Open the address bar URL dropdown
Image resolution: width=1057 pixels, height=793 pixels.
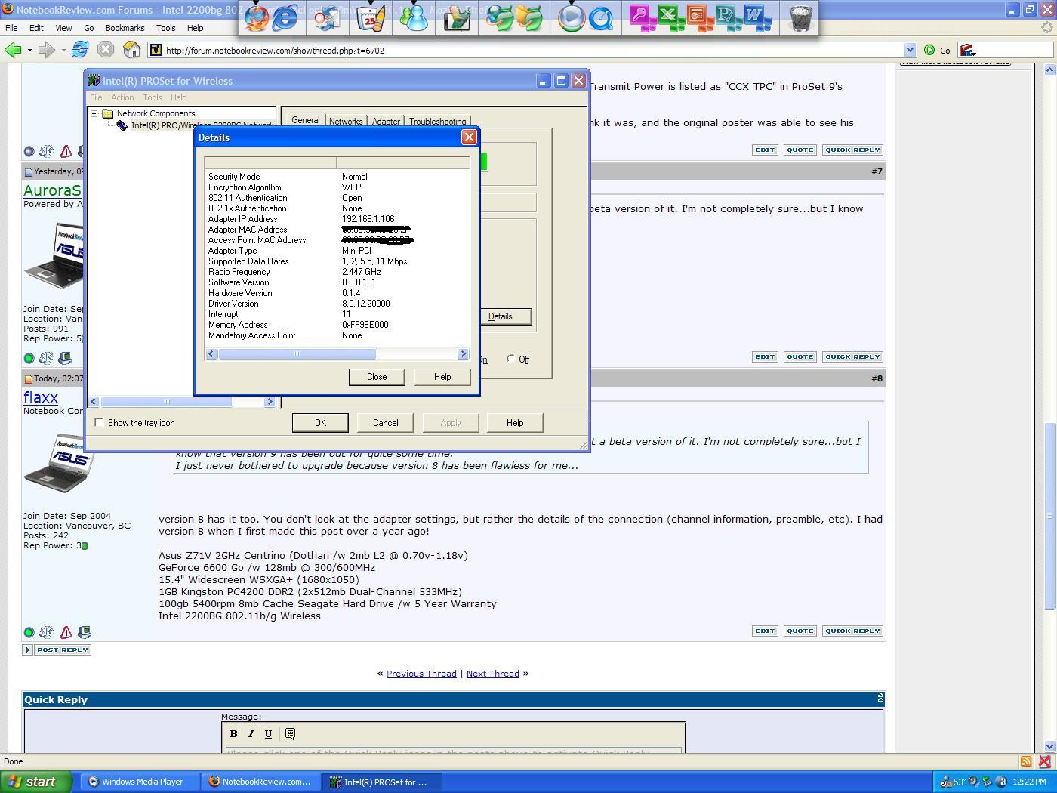pos(910,50)
